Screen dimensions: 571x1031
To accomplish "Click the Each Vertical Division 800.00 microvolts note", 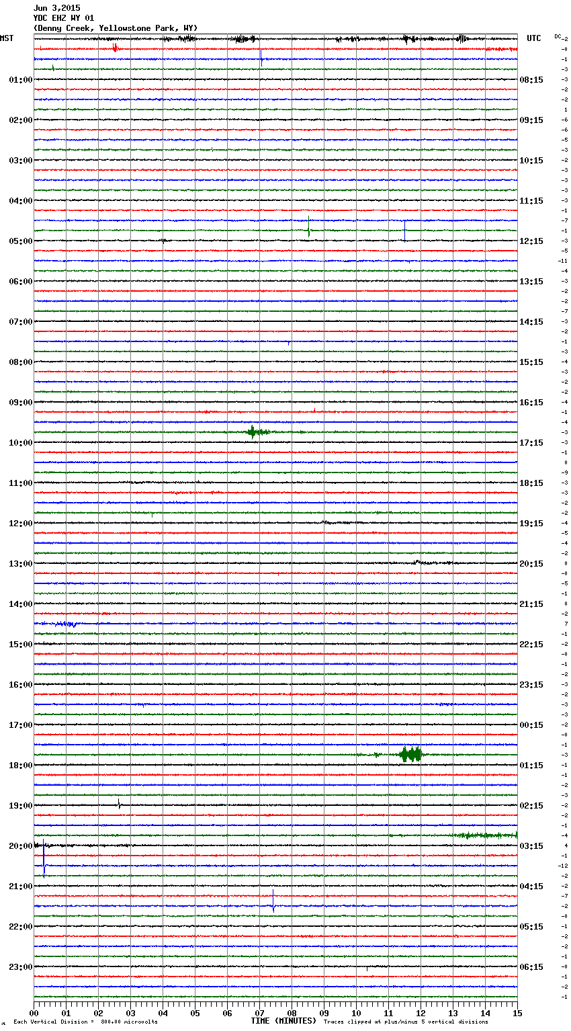I will [x=85, y=1022].
